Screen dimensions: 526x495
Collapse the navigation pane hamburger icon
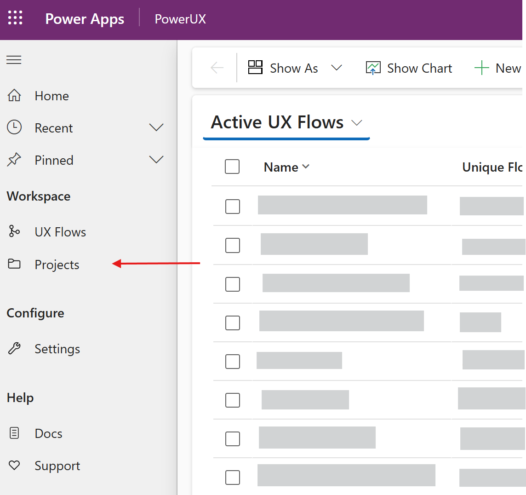pos(14,60)
